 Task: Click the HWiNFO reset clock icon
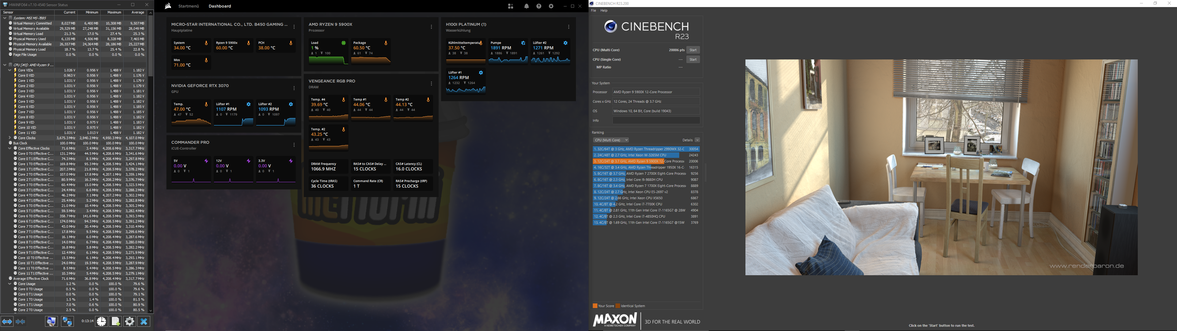[101, 321]
